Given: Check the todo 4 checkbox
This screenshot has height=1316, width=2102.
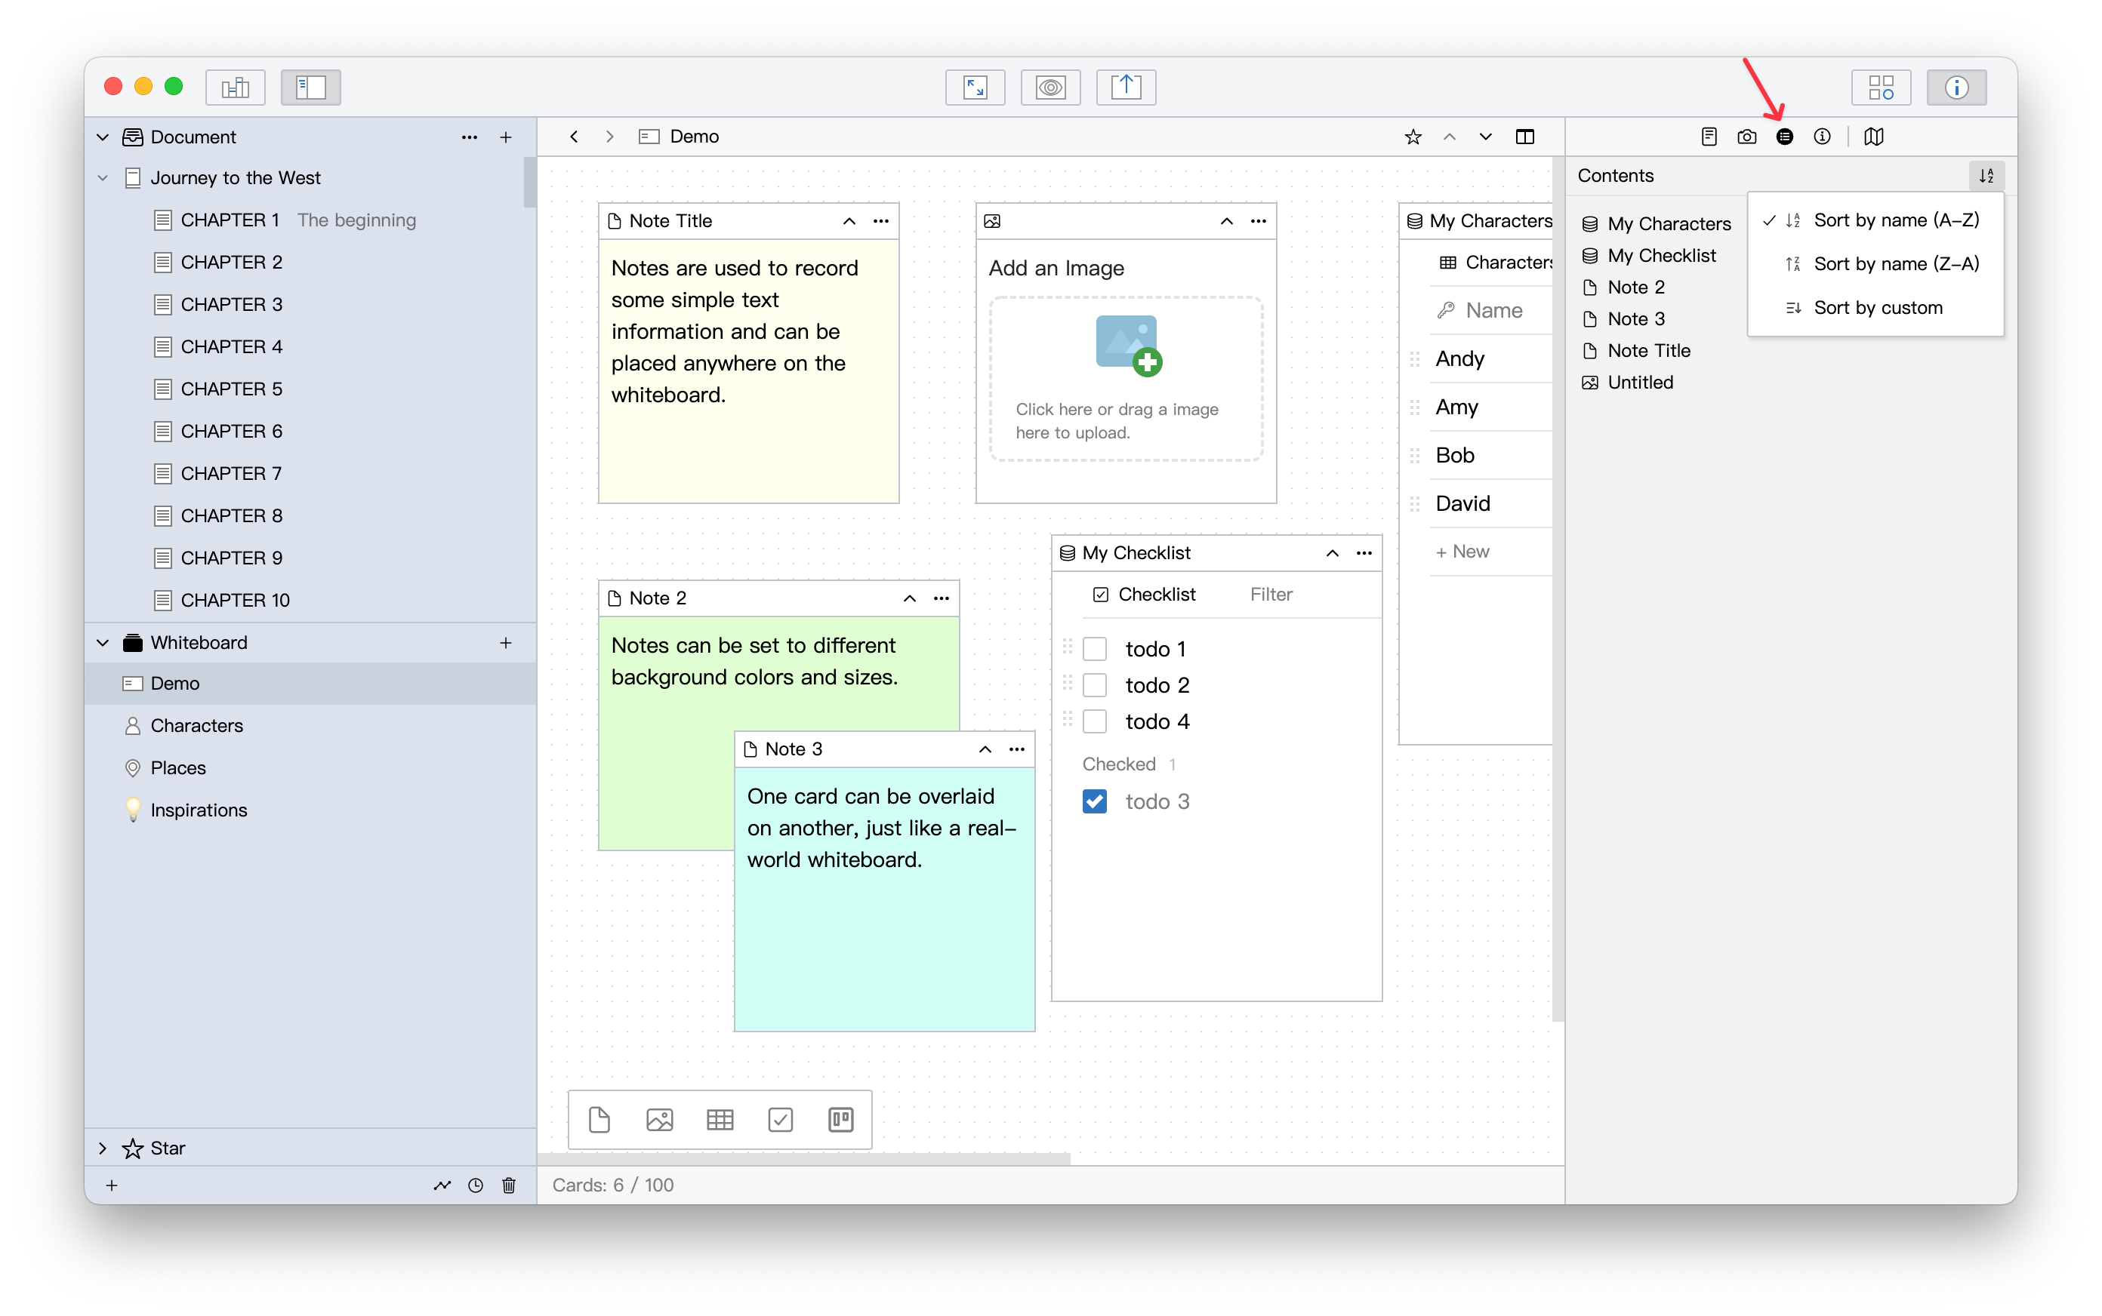Looking at the screenshot, I should point(1095,721).
